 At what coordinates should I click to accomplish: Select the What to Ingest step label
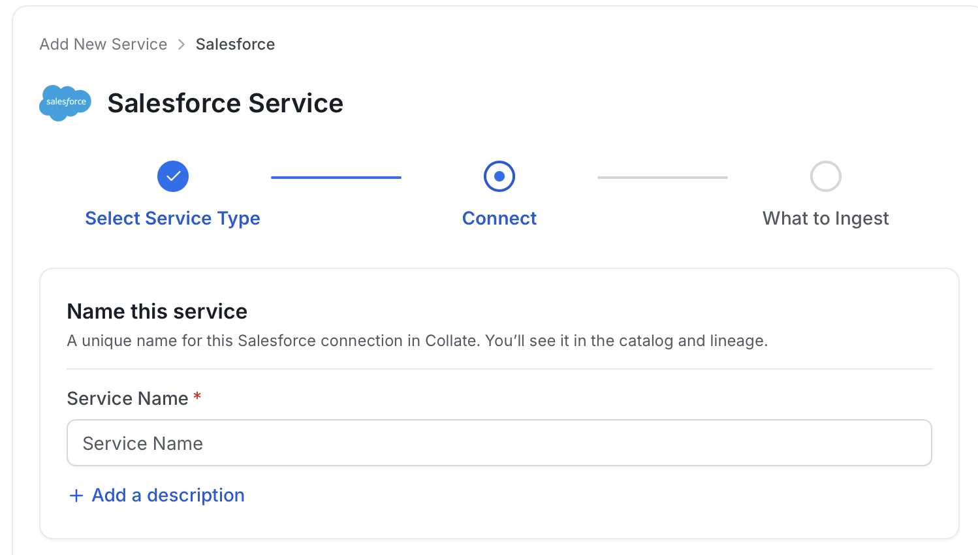coord(826,218)
